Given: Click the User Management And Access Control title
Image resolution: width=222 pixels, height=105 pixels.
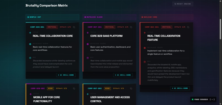Looking at the screenshot, I should (x=110, y=99).
